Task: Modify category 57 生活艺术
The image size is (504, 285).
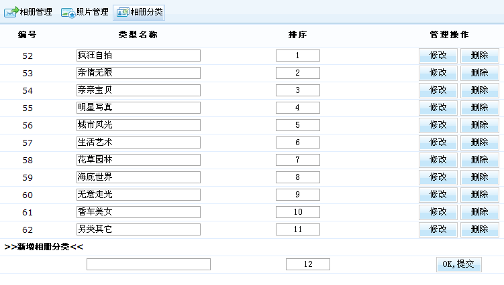Action: (x=438, y=142)
